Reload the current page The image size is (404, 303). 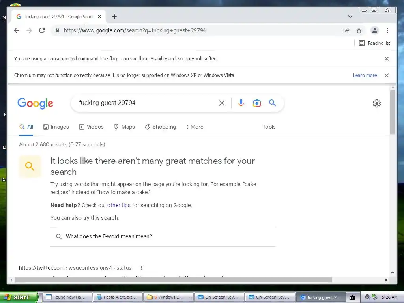coord(42,30)
